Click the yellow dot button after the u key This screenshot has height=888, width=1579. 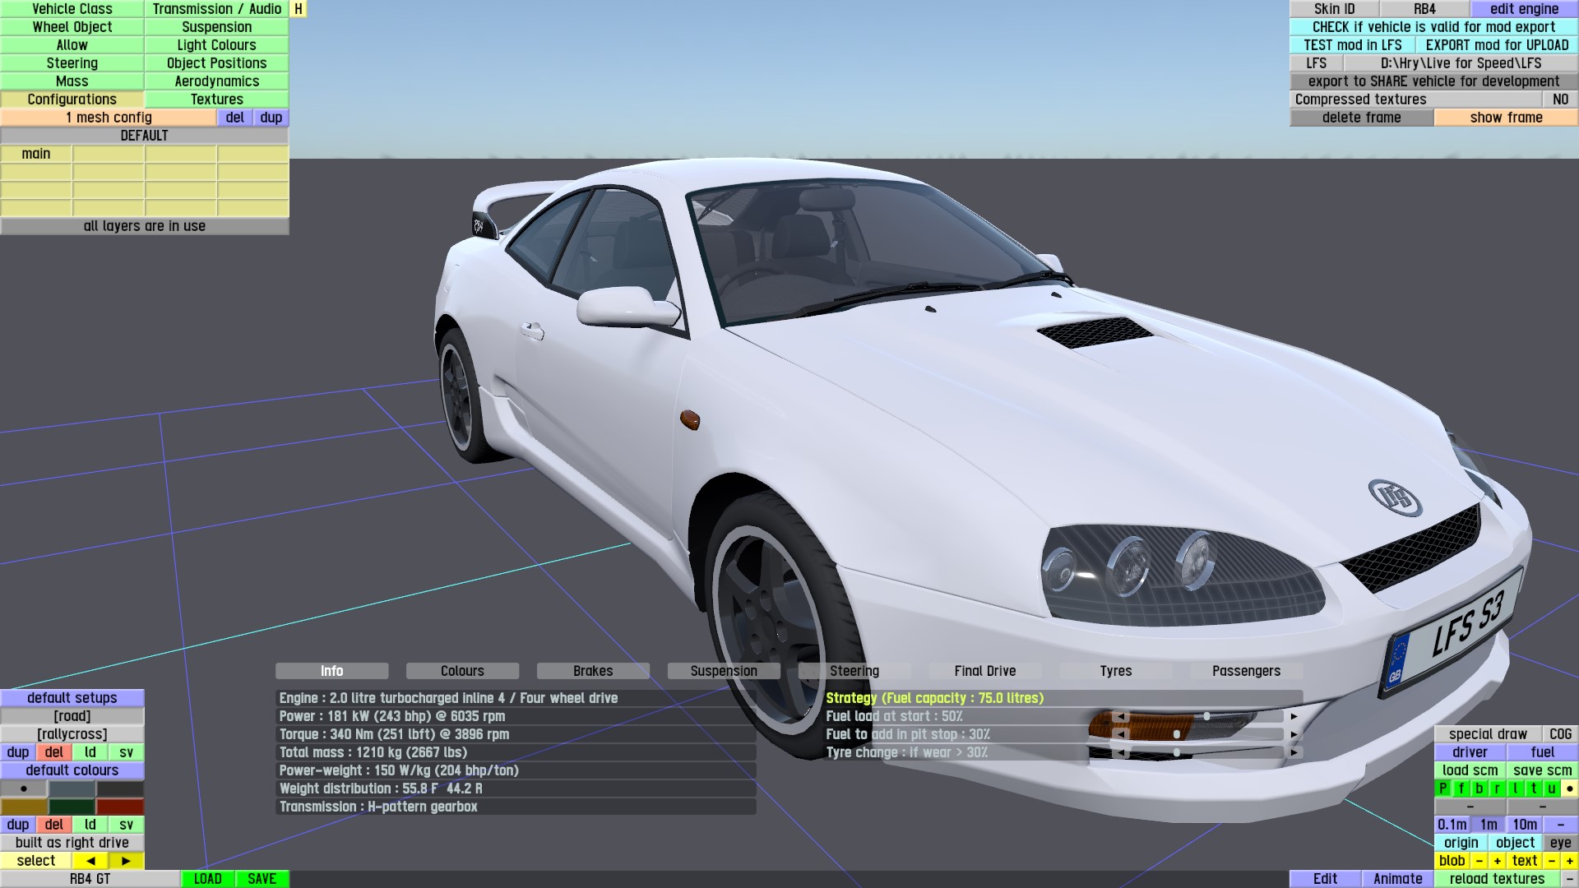tap(1569, 789)
